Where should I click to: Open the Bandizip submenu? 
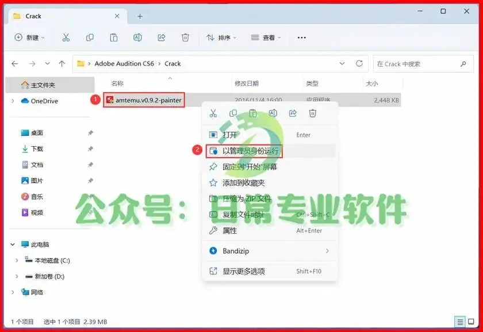pos(270,251)
